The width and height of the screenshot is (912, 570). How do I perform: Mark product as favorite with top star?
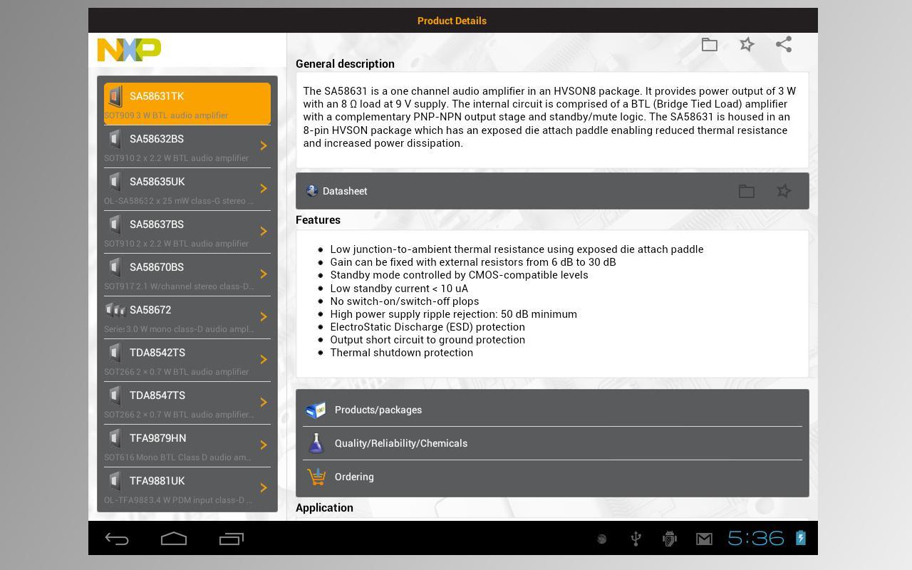pyautogui.click(x=747, y=45)
